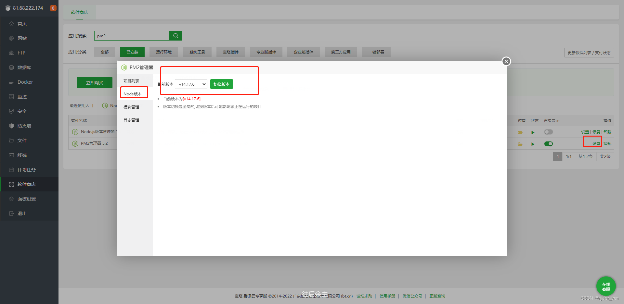Enable homepage display for Node.js版本管理器
The image size is (624, 304).
point(549,132)
